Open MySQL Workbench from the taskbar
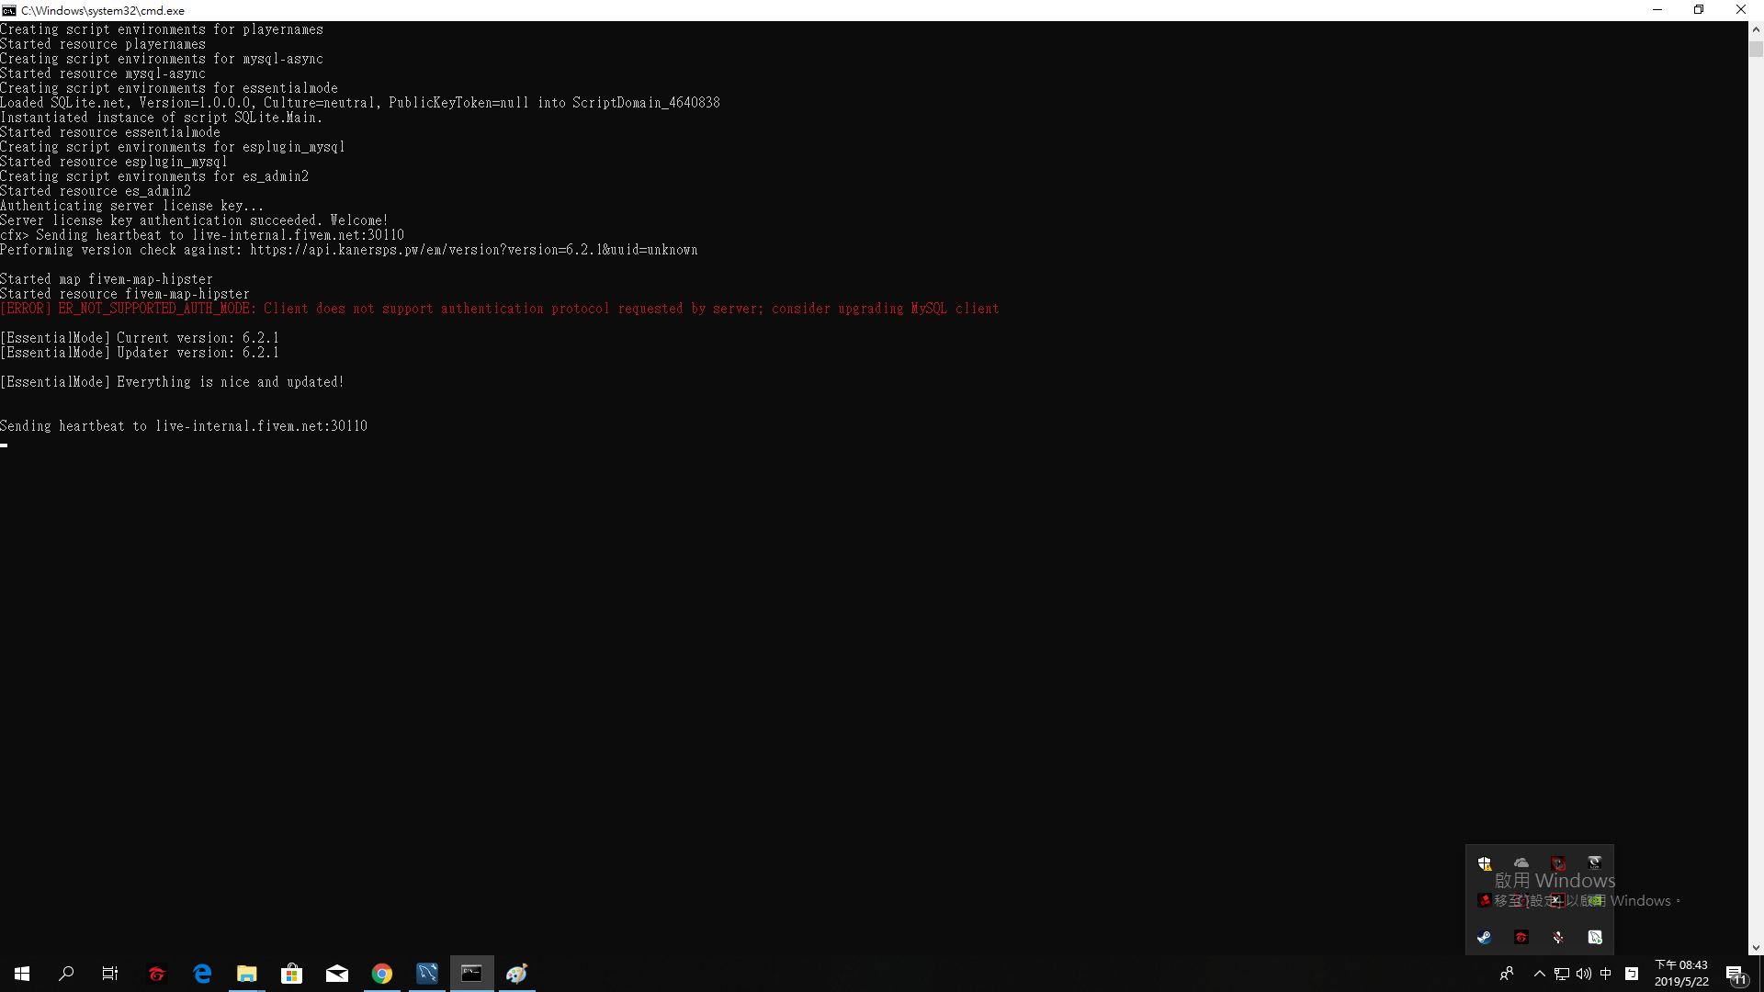Image resolution: width=1764 pixels, height=992 pixels. point(427,974)
